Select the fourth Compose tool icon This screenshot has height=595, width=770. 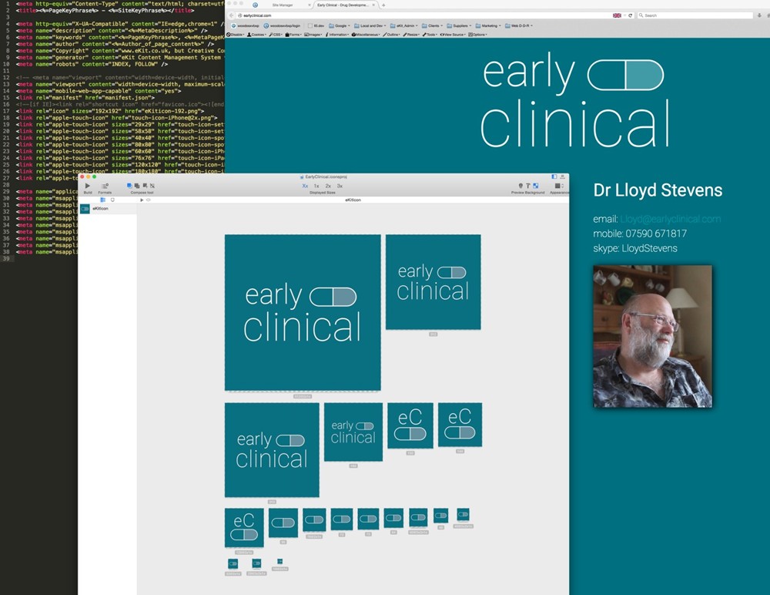click(152, 186)
